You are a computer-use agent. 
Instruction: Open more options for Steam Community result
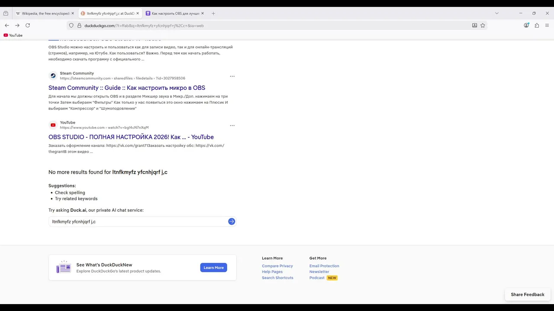(x=232, y=76)
